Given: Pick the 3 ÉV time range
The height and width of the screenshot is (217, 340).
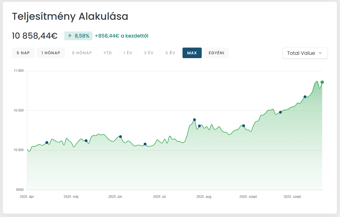Looking at the screenshot, I should (149, 53).
